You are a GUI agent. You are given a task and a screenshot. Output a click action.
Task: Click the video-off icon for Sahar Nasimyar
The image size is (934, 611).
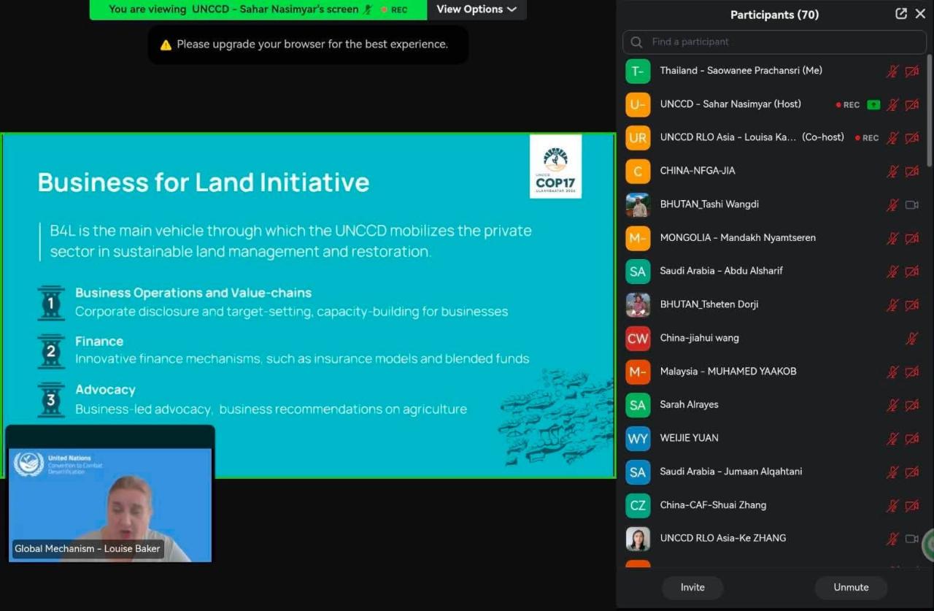point(912,104)
